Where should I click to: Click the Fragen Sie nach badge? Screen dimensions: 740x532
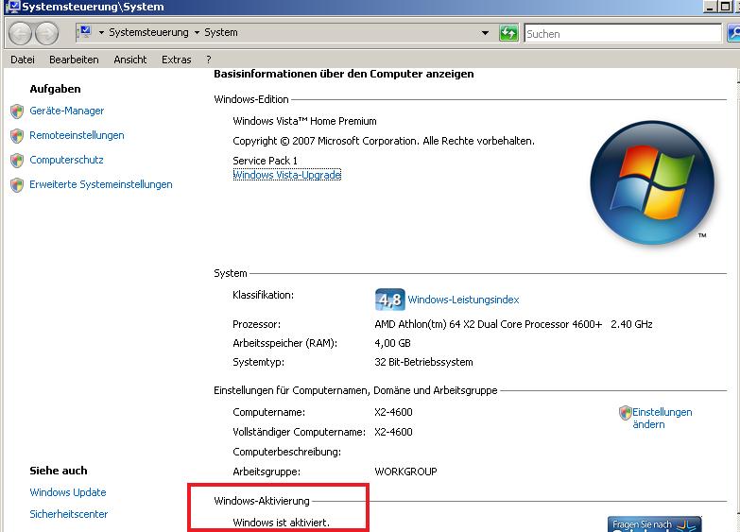(x=655, y=524)
